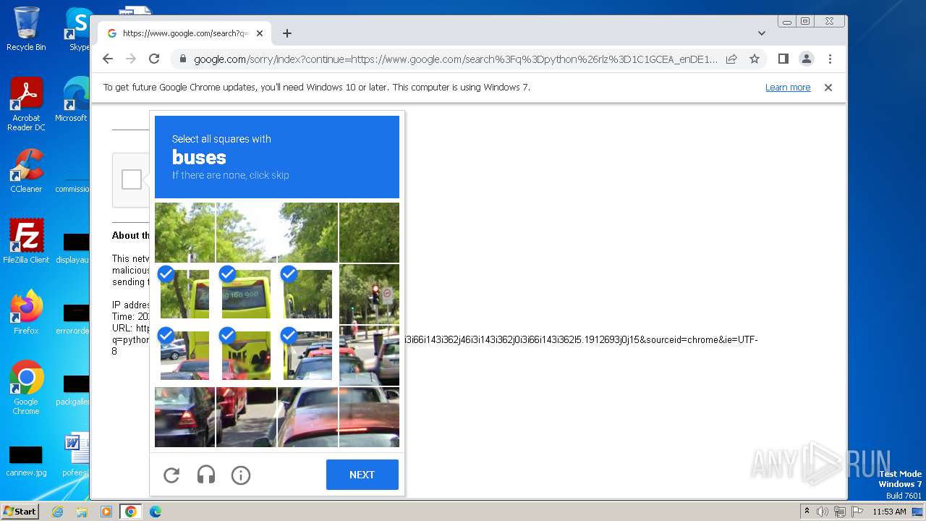926x521 pixels.
Task: Launch Edge from the taskbar
Action: click(x=155, y=512)
